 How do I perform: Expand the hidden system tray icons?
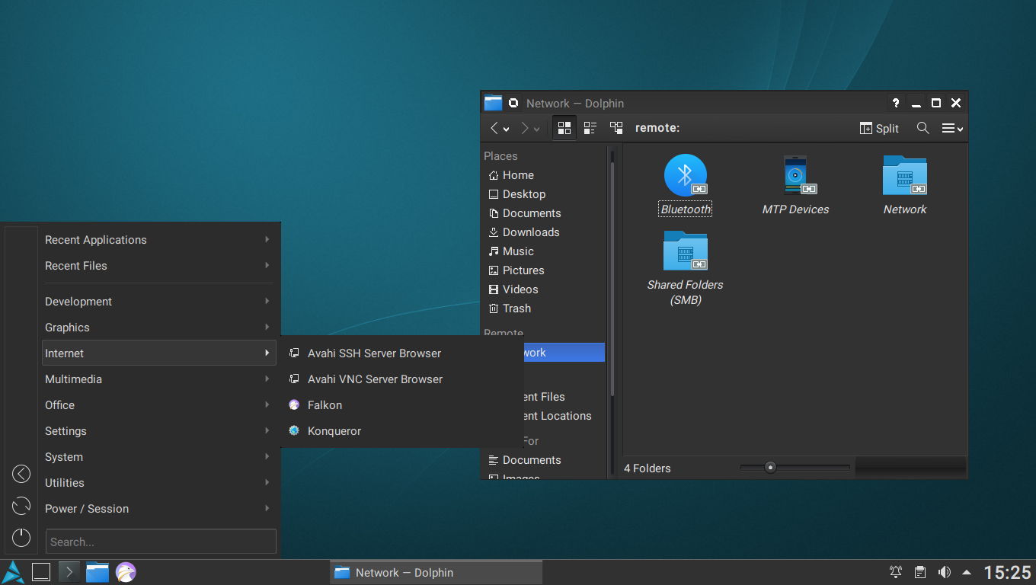tap(967, 571)
